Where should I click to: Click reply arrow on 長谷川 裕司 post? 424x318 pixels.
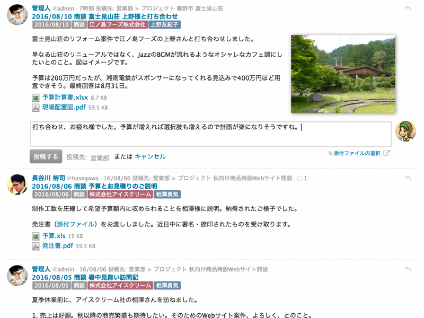(x=408, y=178)
